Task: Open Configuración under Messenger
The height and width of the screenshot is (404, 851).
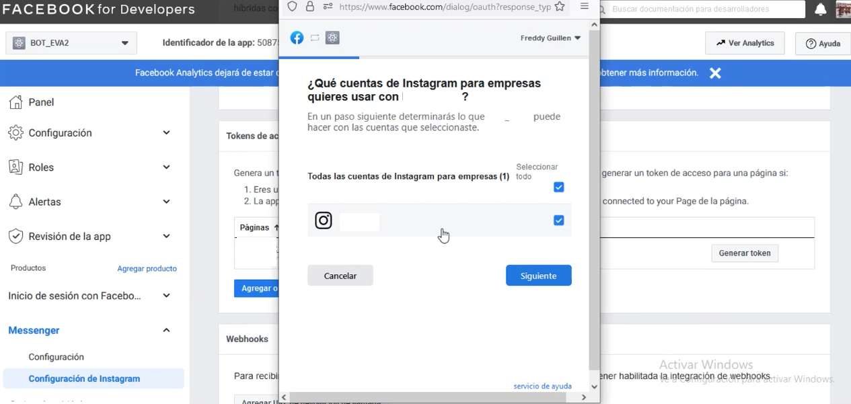Action: [56, 357]
